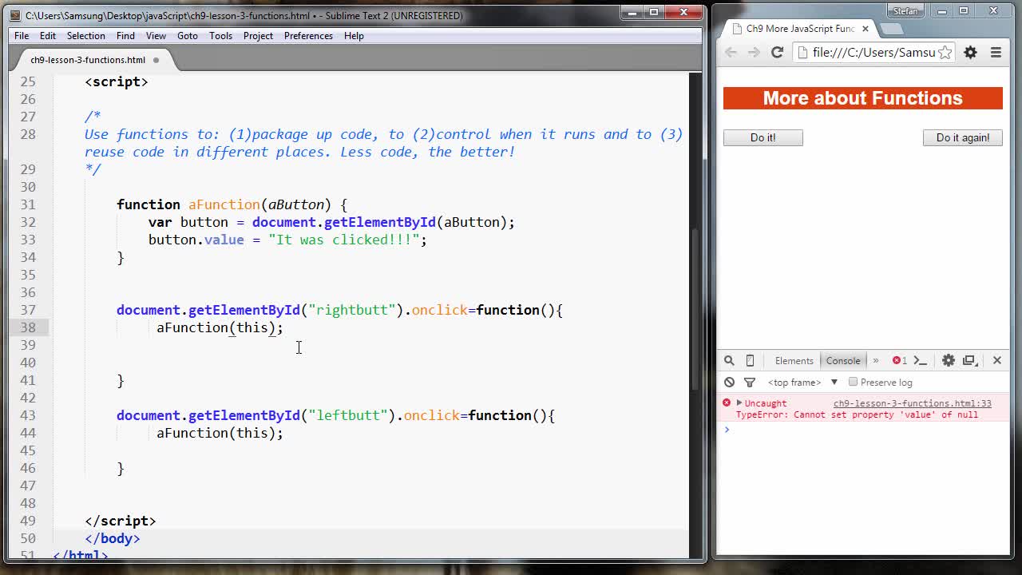
Task: Click the "It was clicked!!!" string
Action: (x=343, y=240)
